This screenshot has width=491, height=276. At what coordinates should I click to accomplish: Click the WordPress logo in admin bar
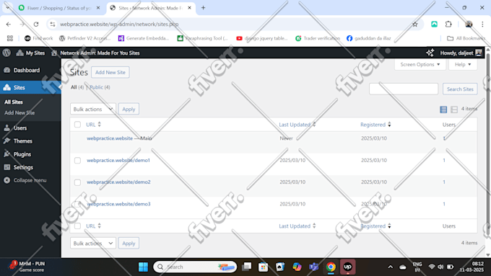[6, 53]
